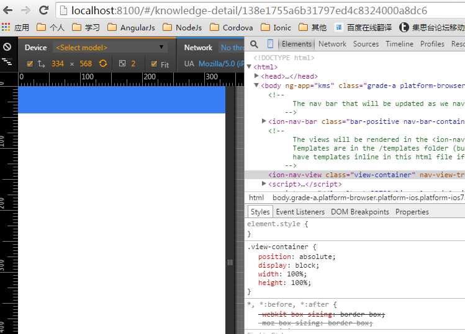The width and height of the screenshot is (465, 334).
Task: Reset device emulation overrides icon
Action: [x=7, y=46]
